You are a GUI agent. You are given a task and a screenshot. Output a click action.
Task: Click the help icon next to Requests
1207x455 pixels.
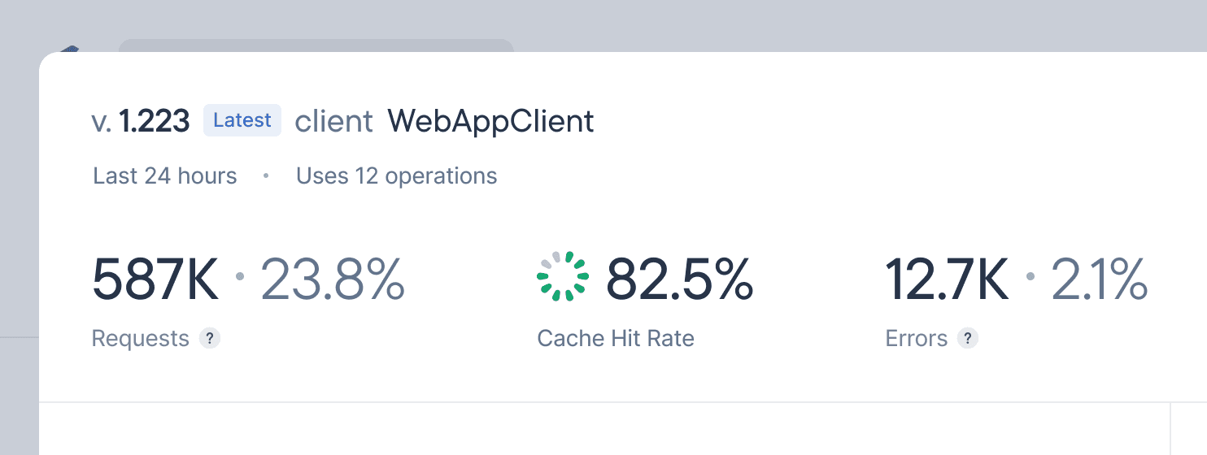[210, 339]
